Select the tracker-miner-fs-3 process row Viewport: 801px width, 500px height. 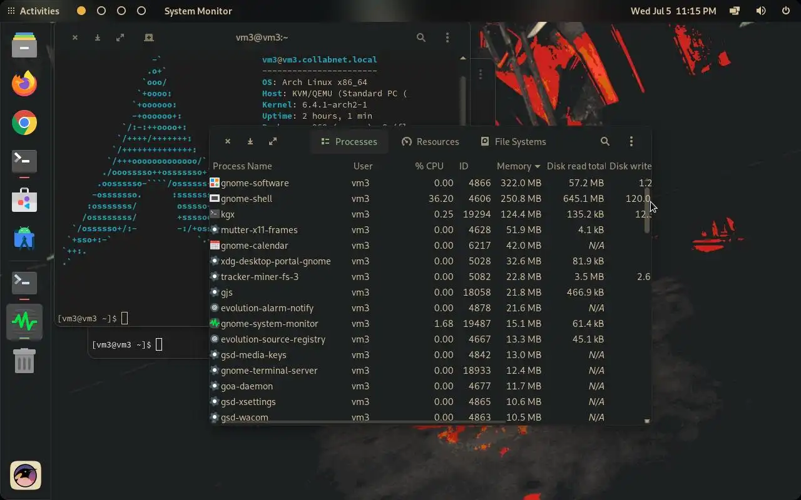coord(431,276)
